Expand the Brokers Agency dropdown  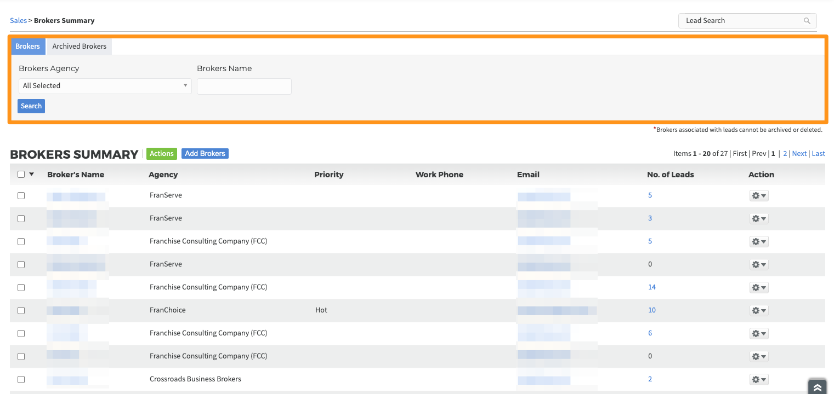click(105, 86)
